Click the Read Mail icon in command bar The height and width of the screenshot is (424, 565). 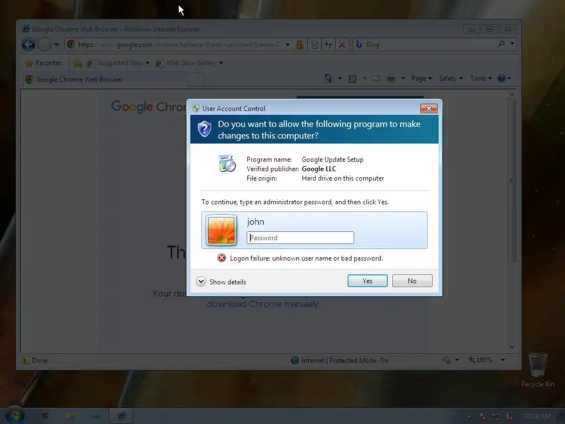[x=376, y=78]
